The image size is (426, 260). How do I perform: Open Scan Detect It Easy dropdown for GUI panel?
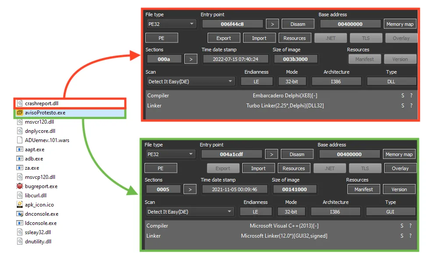[190, 212]
